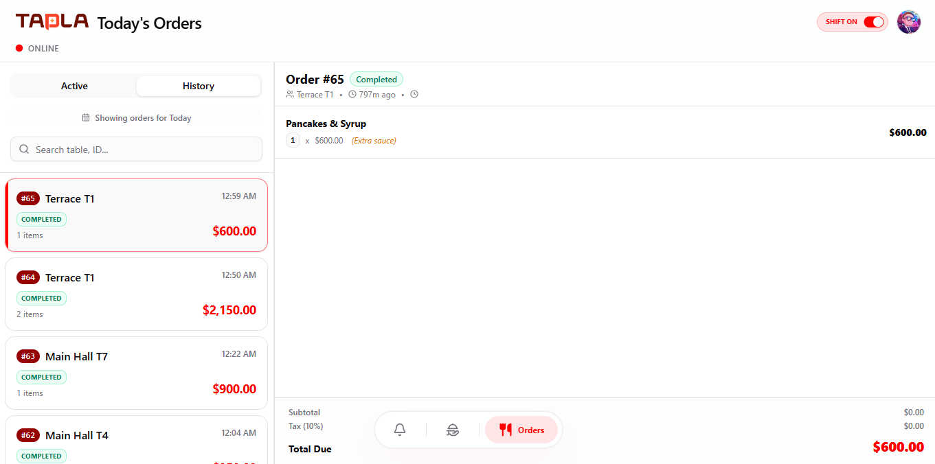Click the 12:22 AM timestamp
The height and width of the screenshot is (464, 935).
(x=238, y=354)
